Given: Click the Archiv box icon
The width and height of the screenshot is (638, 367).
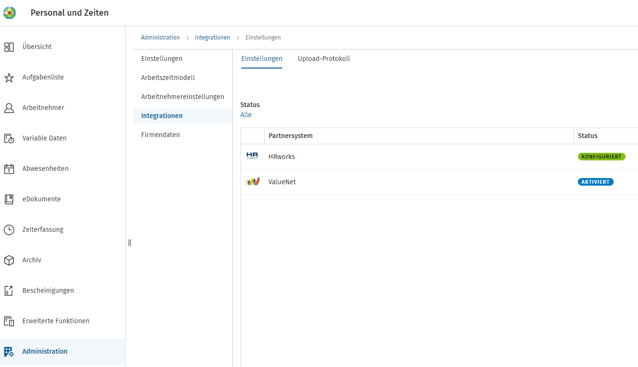Looking at the screenshot, I should click(9, 260).
